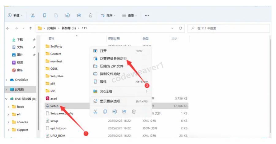Viewport: 276px width, 144px height.
Task: Open 音乐 (Music) in the sidebar
Action: 17,70
